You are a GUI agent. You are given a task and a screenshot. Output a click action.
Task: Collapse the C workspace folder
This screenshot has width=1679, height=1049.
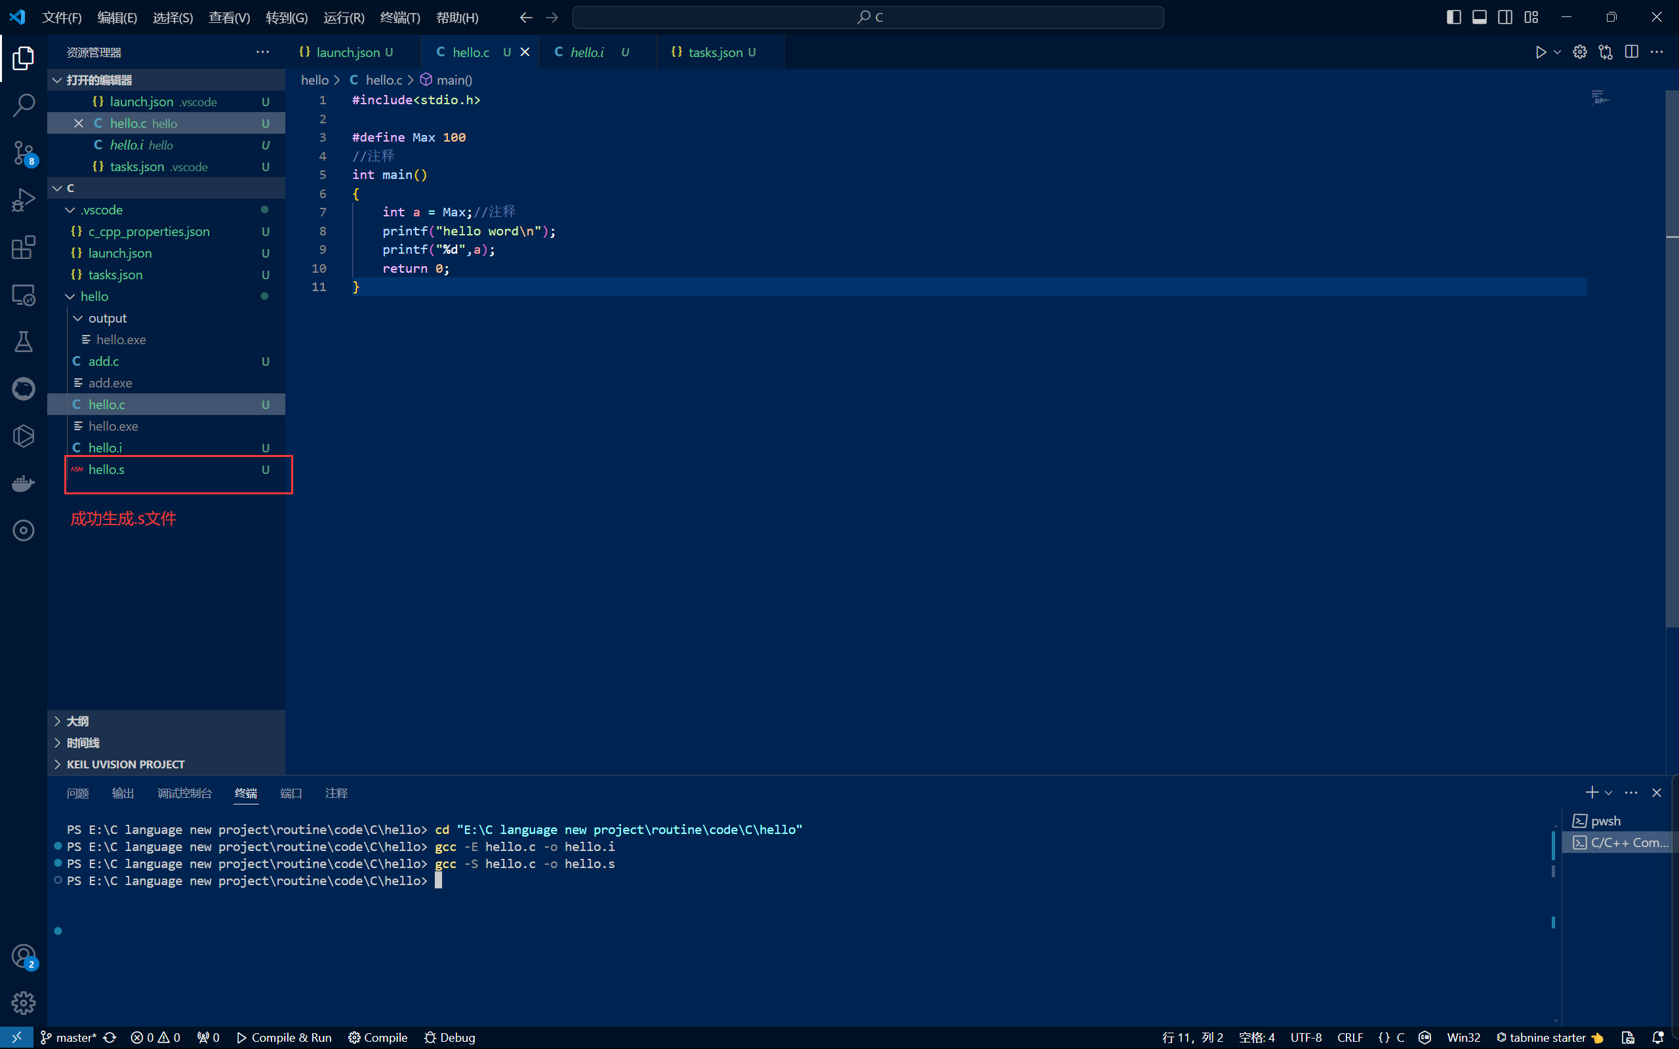tap(167, 188)
